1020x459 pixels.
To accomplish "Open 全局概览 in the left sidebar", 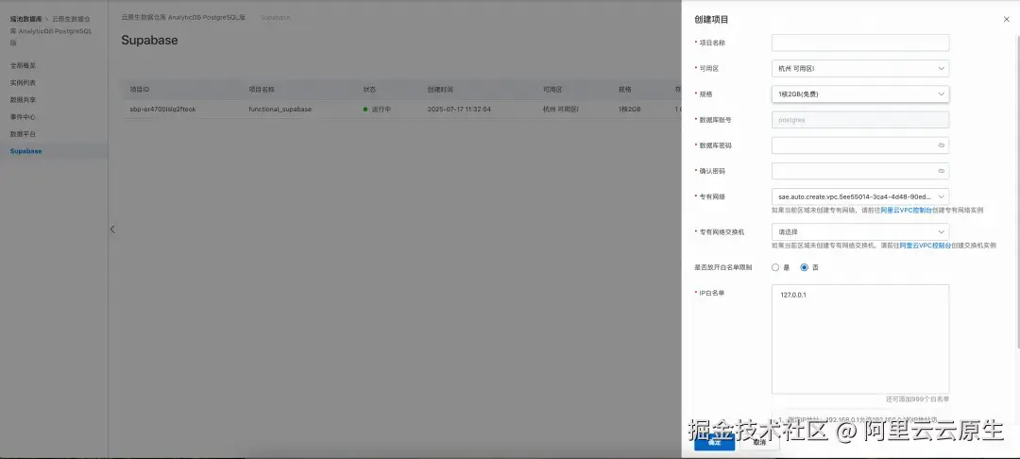I will pos(24,66).
